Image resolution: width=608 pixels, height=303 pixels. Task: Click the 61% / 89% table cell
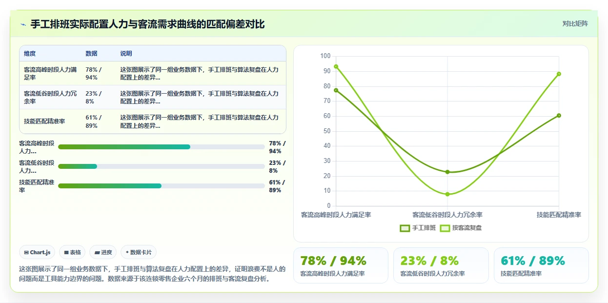(x=99, y=121)
